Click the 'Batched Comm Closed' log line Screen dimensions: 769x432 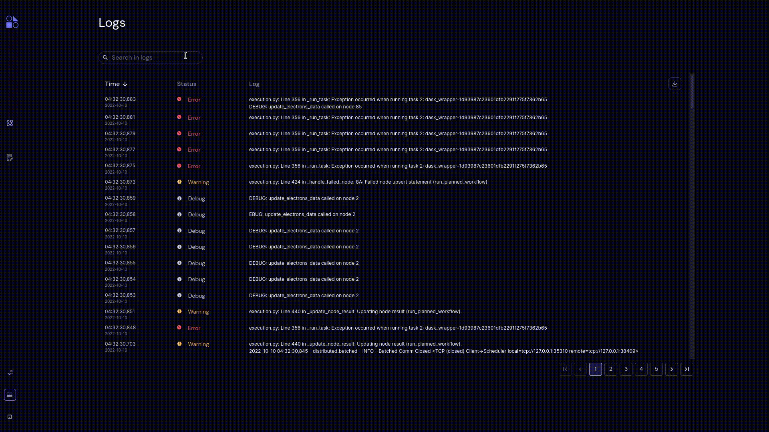tap(443, 351)
